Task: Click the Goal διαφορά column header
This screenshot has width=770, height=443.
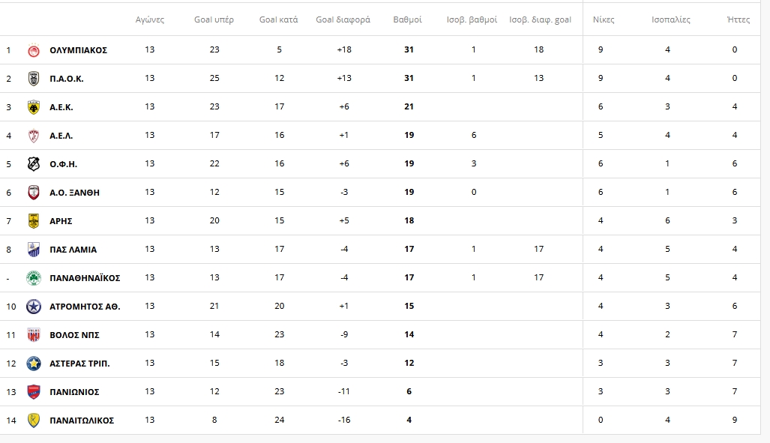Action: tap(343, 19)
